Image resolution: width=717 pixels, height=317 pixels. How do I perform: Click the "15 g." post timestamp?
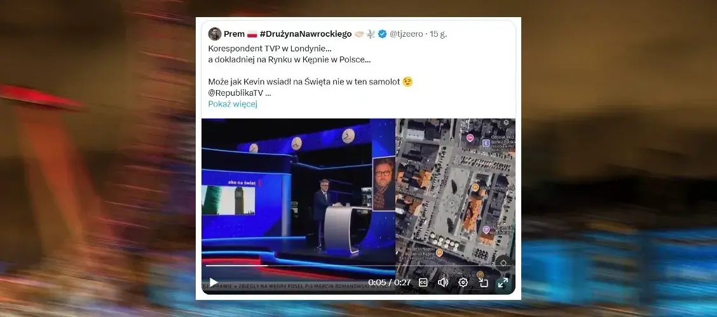[438, 34]
